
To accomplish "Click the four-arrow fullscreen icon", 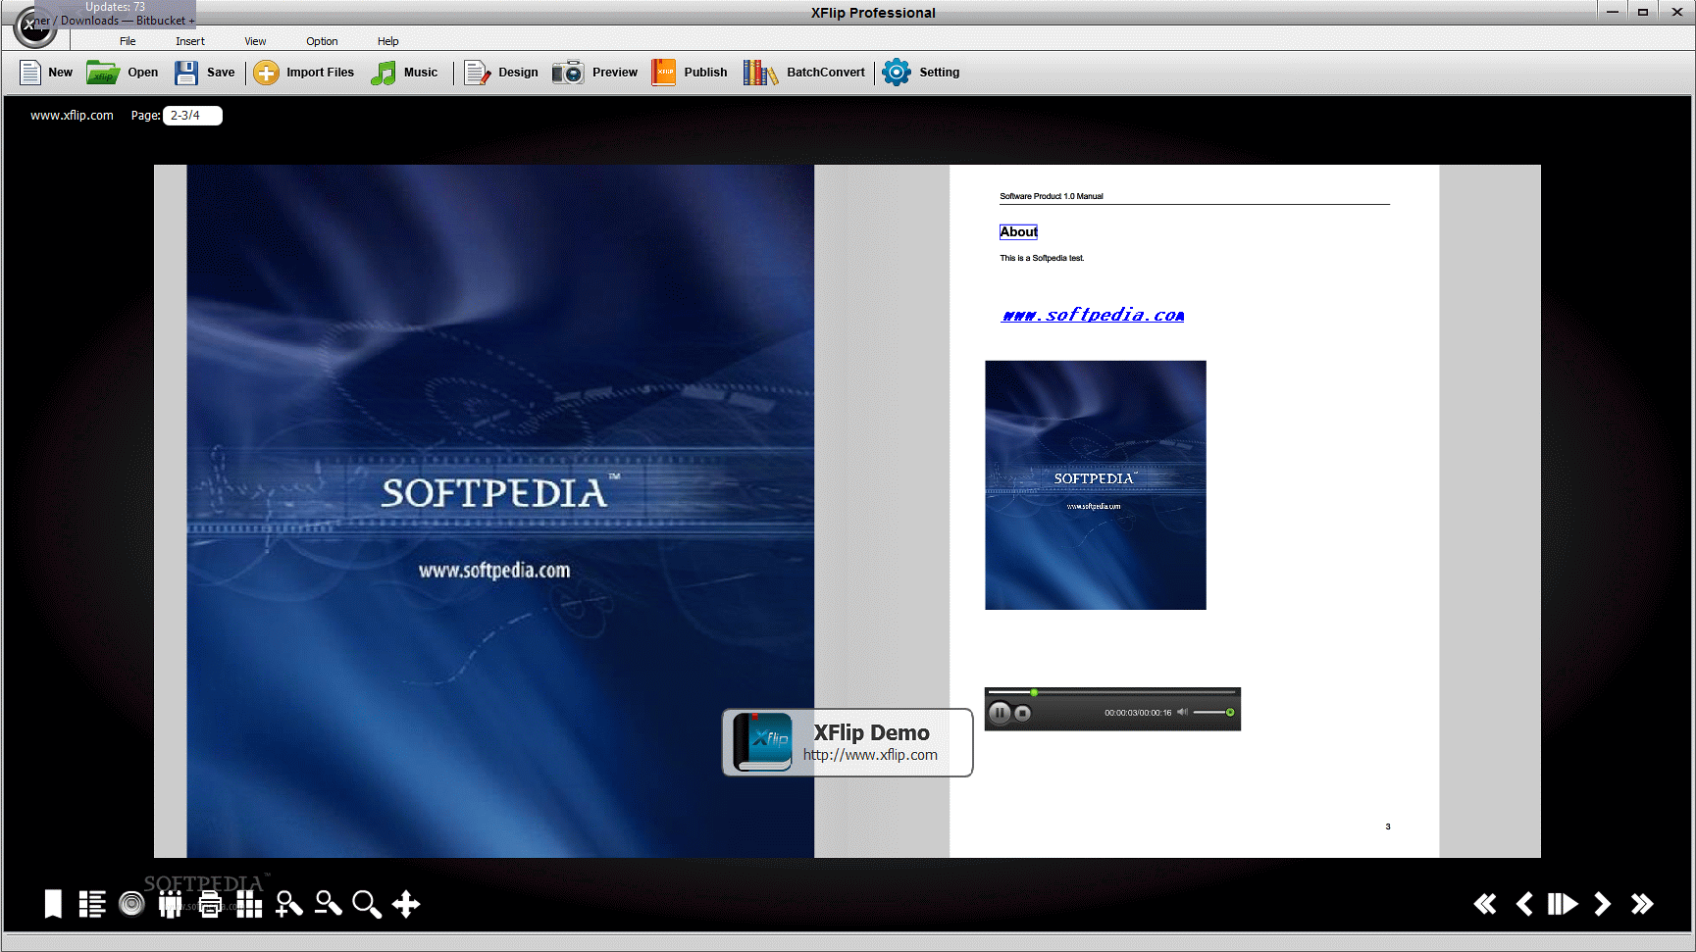I will click(406, 904).
